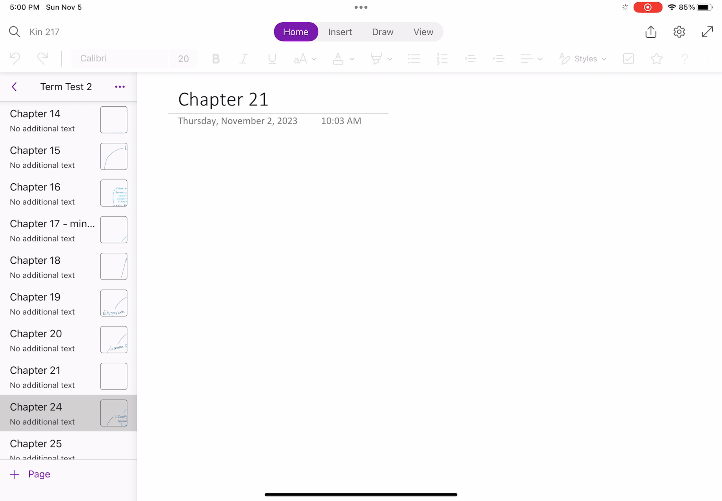The height and width of the screenshot is (501, 722).
Task: Open the Chapter 19 page thumbnail
Action: pos(114,303)
